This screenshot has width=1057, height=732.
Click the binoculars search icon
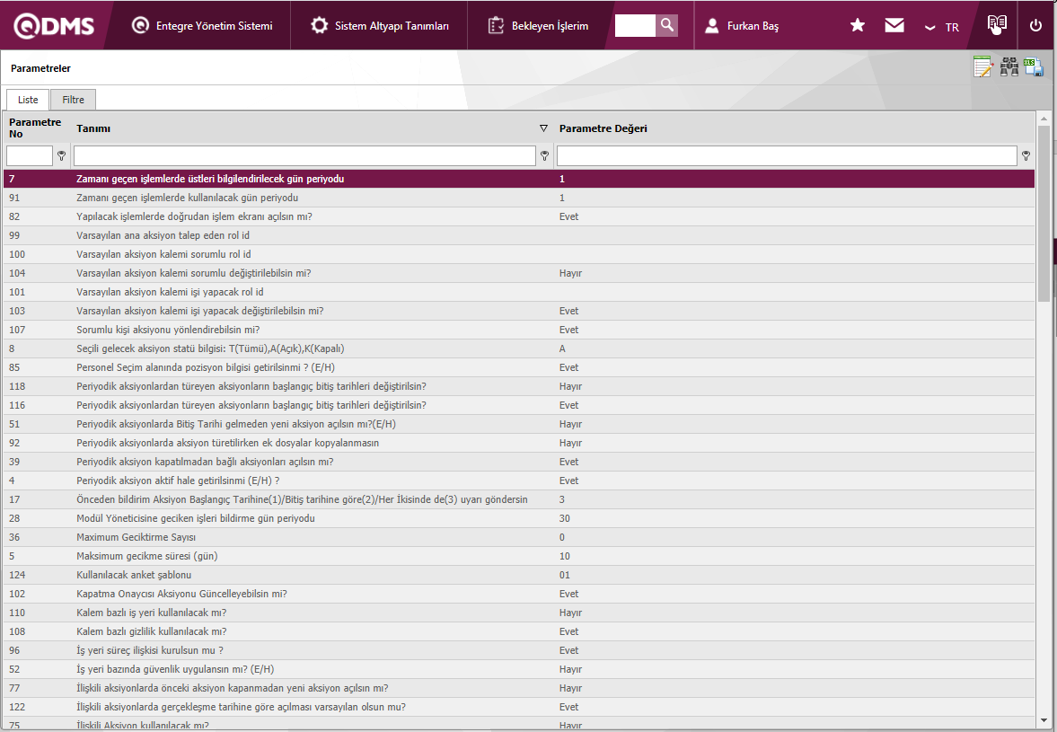pyautogui.click(x=1009, y=67)
